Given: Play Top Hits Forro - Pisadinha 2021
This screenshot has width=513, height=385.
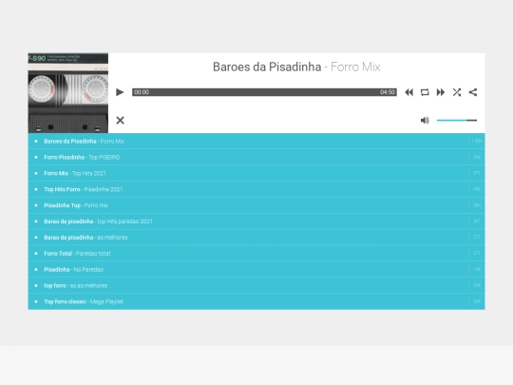Looking at the screenshot, I should [256, 189].
